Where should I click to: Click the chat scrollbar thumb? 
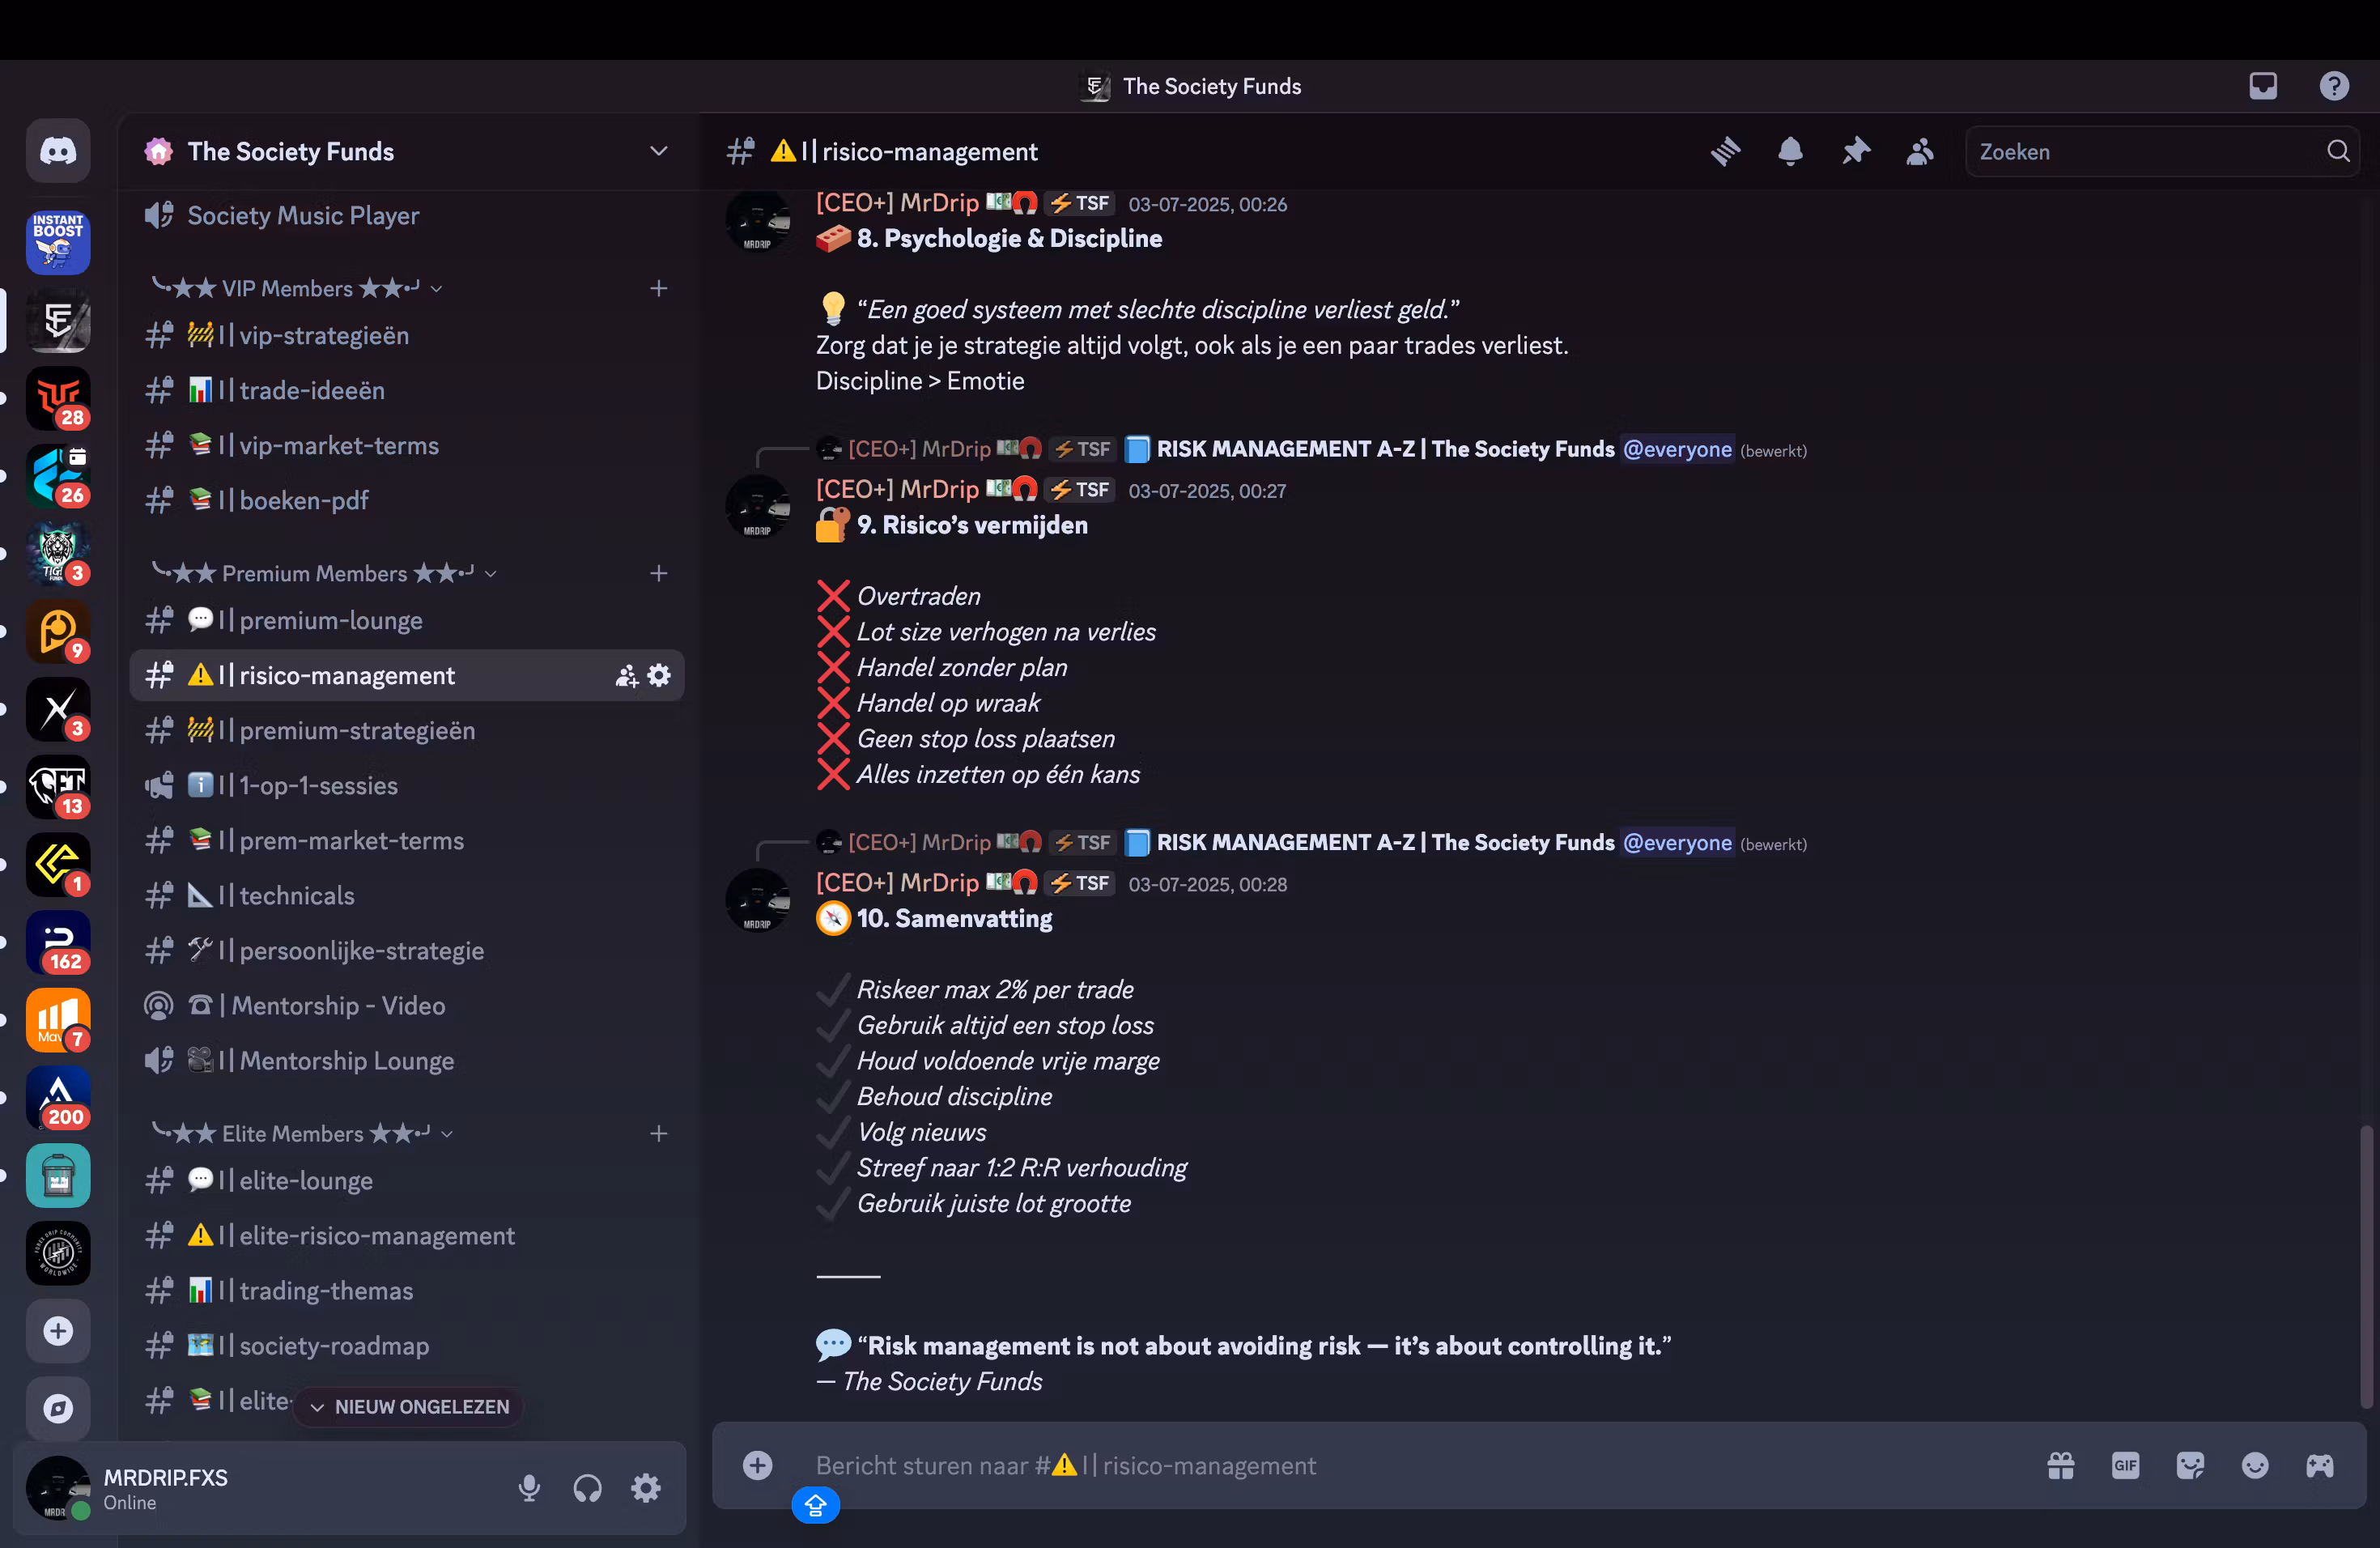coord(2365,1267)
